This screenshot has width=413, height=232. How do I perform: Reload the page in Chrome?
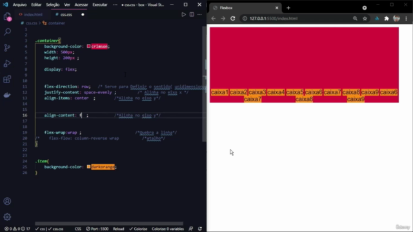[232, 19]
